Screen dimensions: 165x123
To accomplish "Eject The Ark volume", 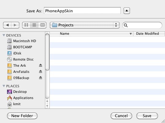I will 41,65.
